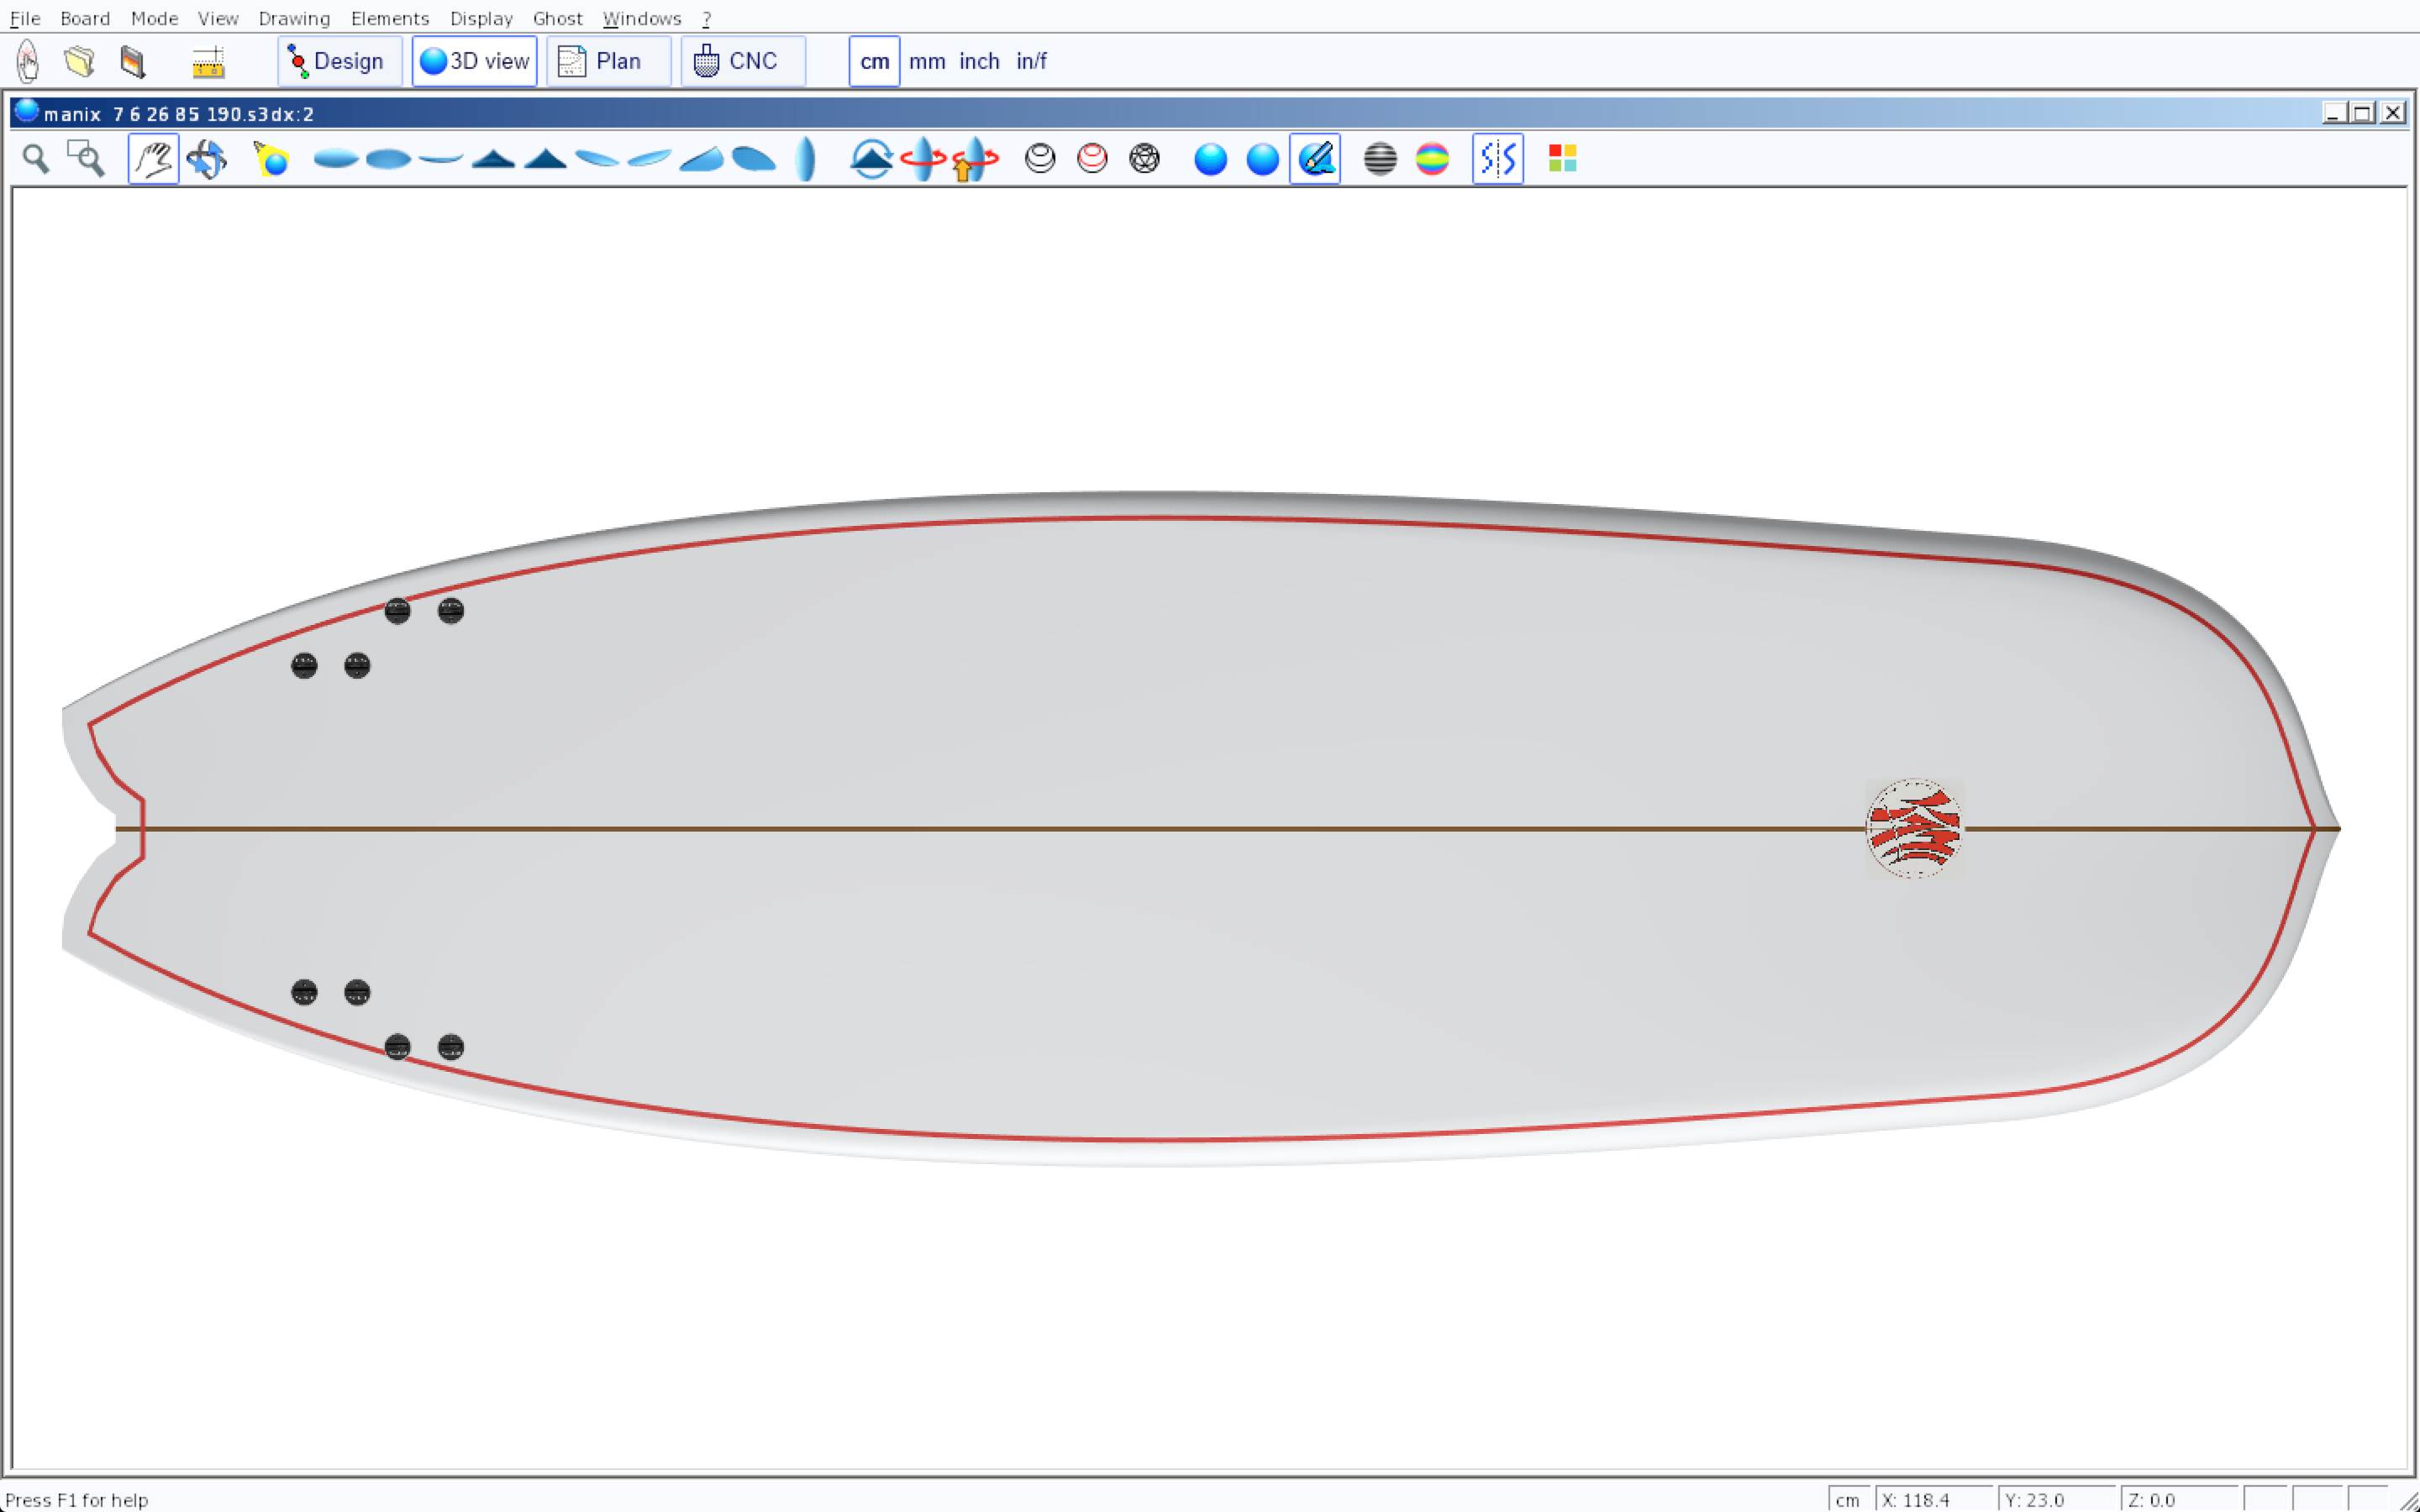
Task: Click the light source spotlight icon
Action: tap(271, 159)
